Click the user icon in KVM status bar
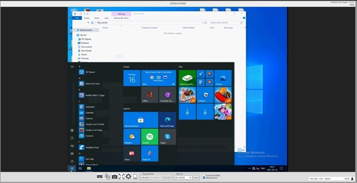The width and height of the screenshot is (357, 183). (x=352, y=179)
